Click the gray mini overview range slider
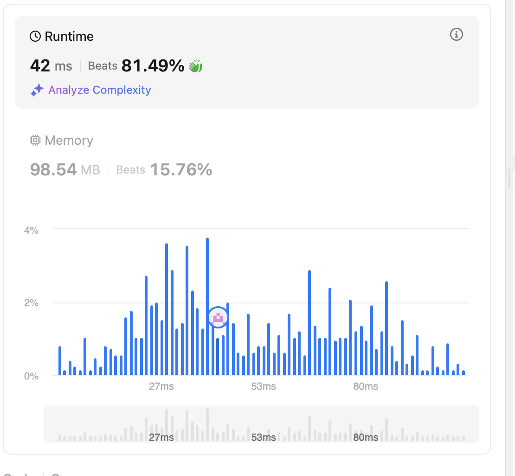Image resolution: width=515 pixels, height=476 pixels. 261,424
